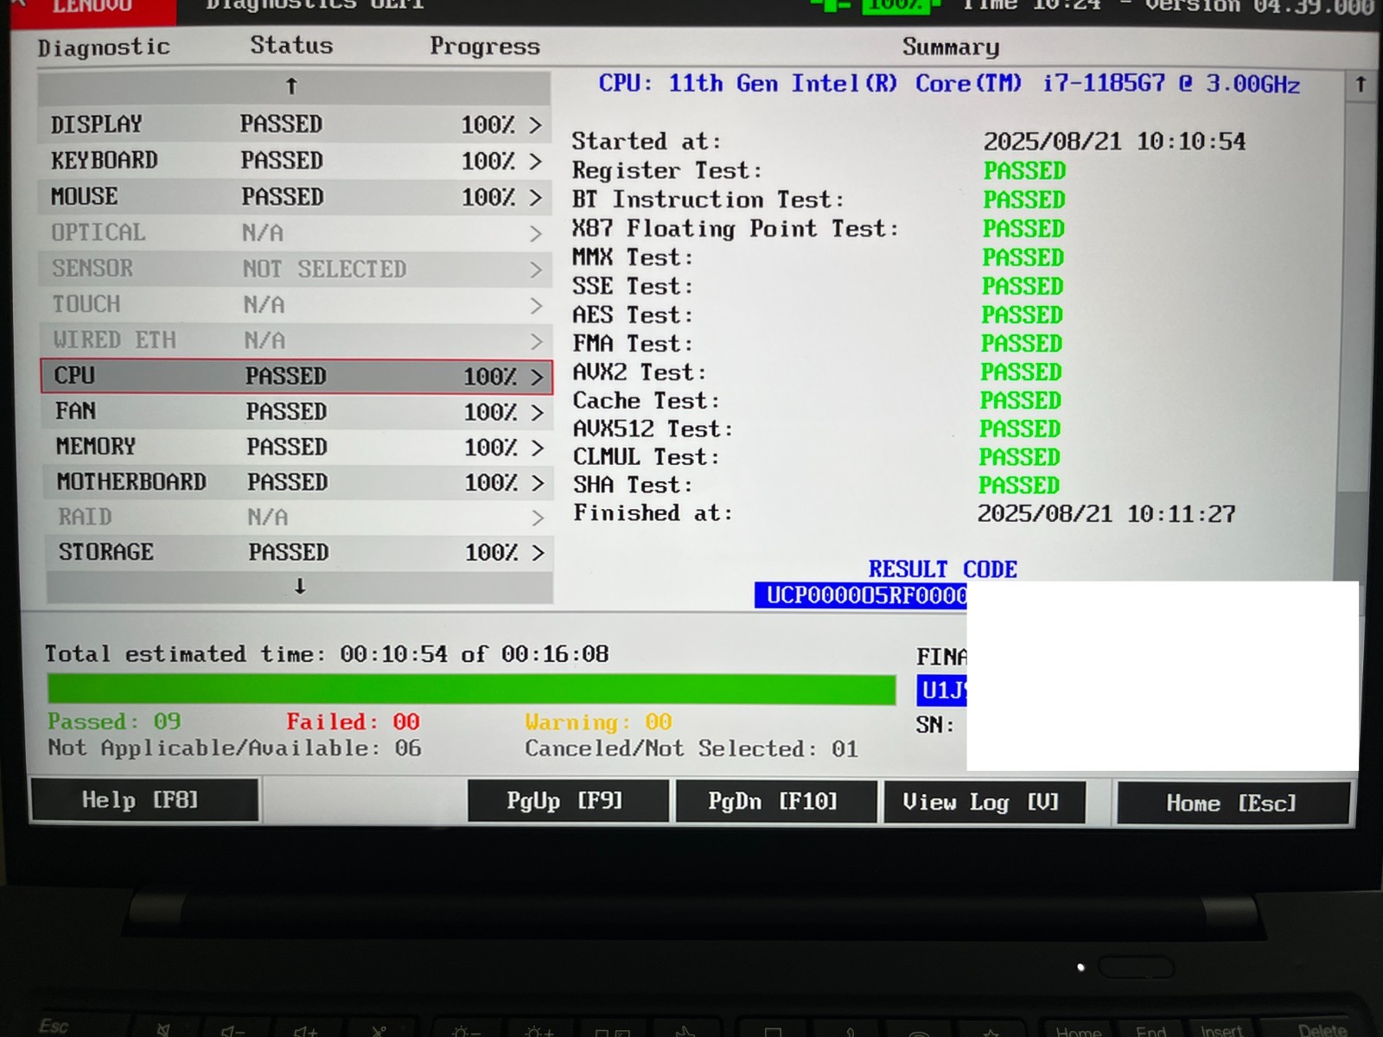
Task: Click the PgDn [F10] button
Action: 775,801
